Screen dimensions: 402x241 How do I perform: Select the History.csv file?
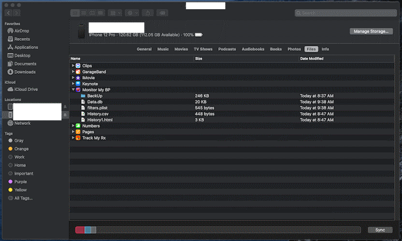[x=232, y=114]
